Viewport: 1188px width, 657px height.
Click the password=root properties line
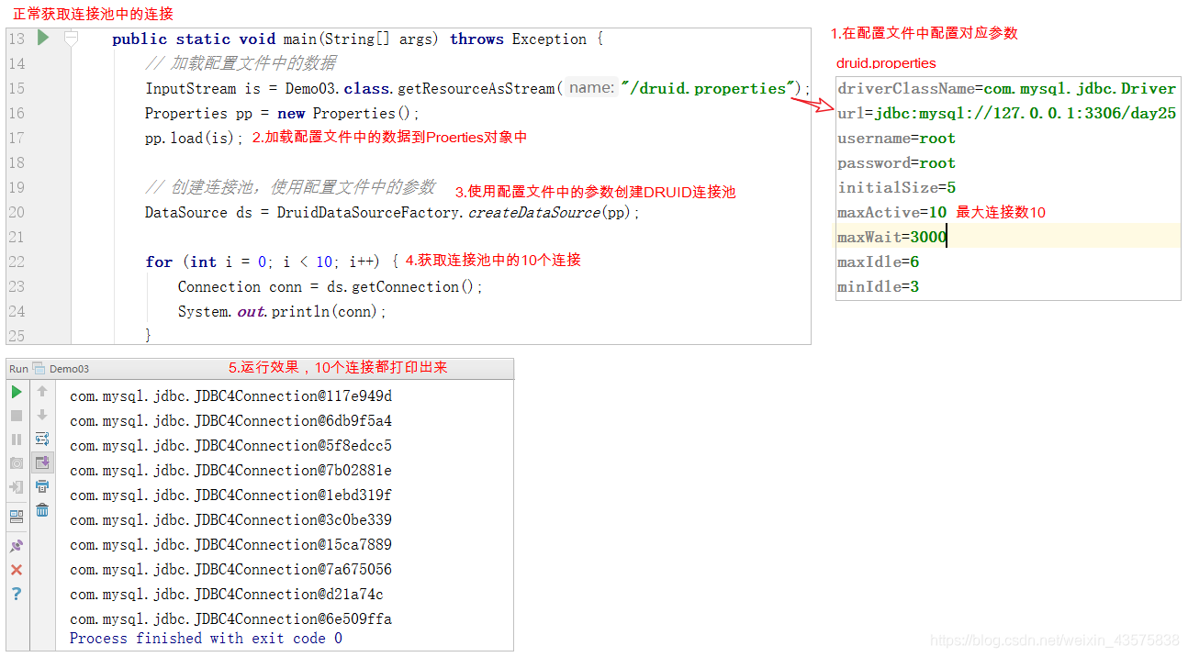coord(896,163)
